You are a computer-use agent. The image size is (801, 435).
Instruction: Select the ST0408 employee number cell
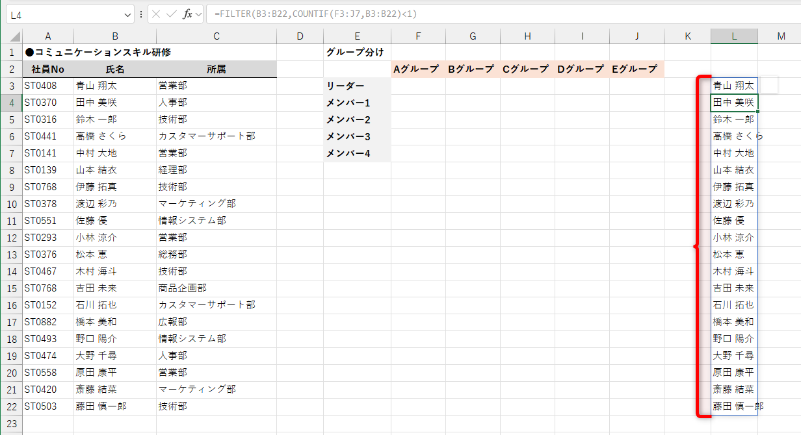click(x=47, y=85)
